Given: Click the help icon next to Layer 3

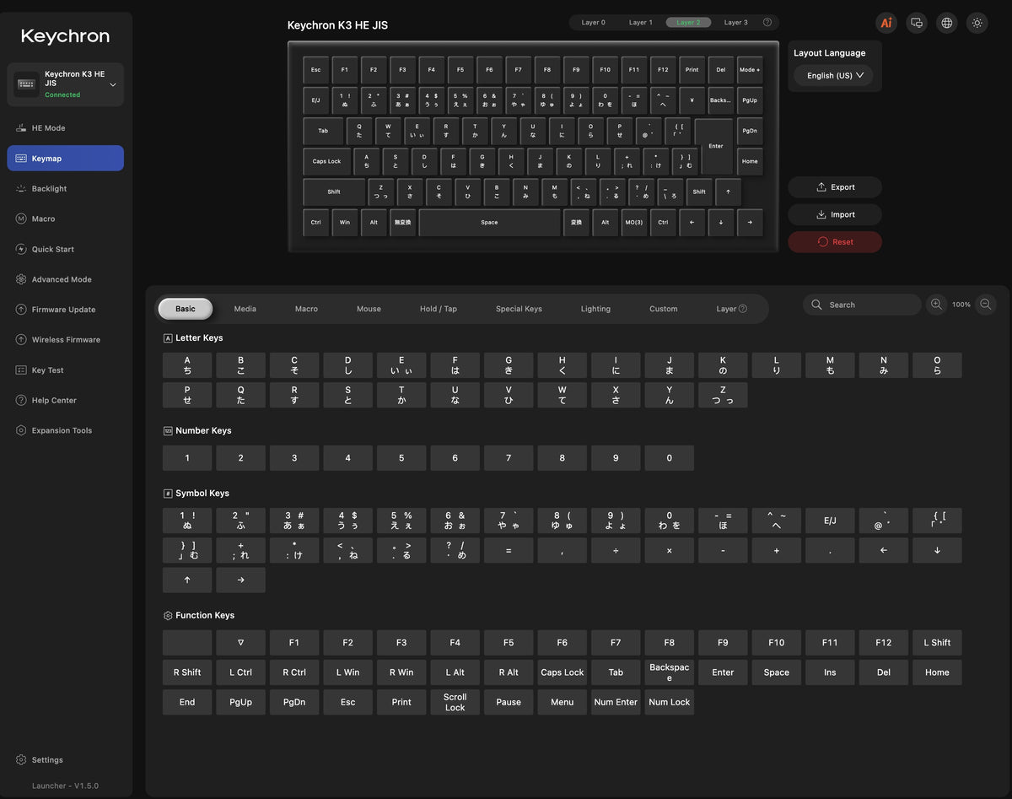Looking at the screenshot, I should tap(767, 23).
